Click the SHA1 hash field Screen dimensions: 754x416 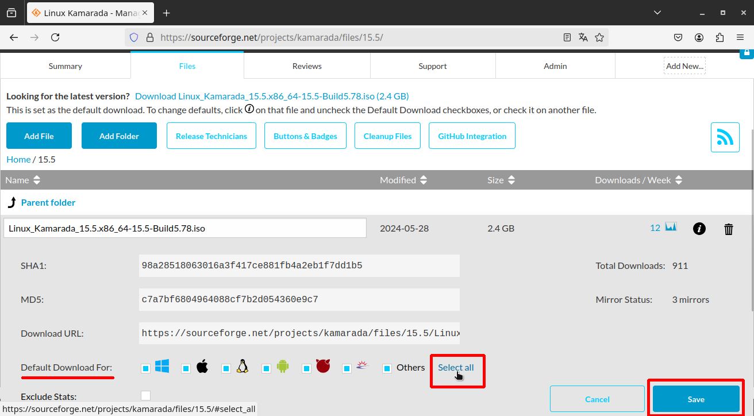click(299, 265)
